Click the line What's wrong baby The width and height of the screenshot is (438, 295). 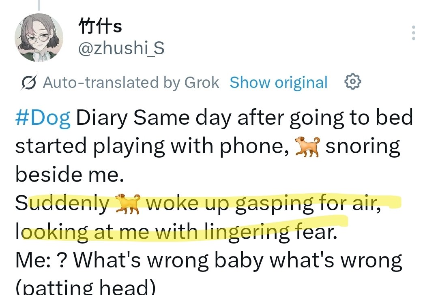pyautogui.click(x=209, y=261)
